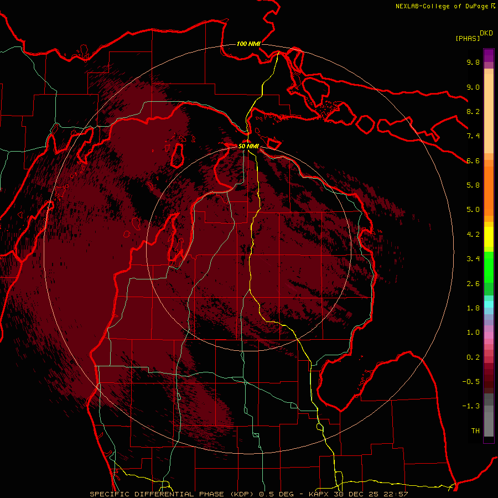
Task: Click the purple top segment of color bar
Action: 489,55
